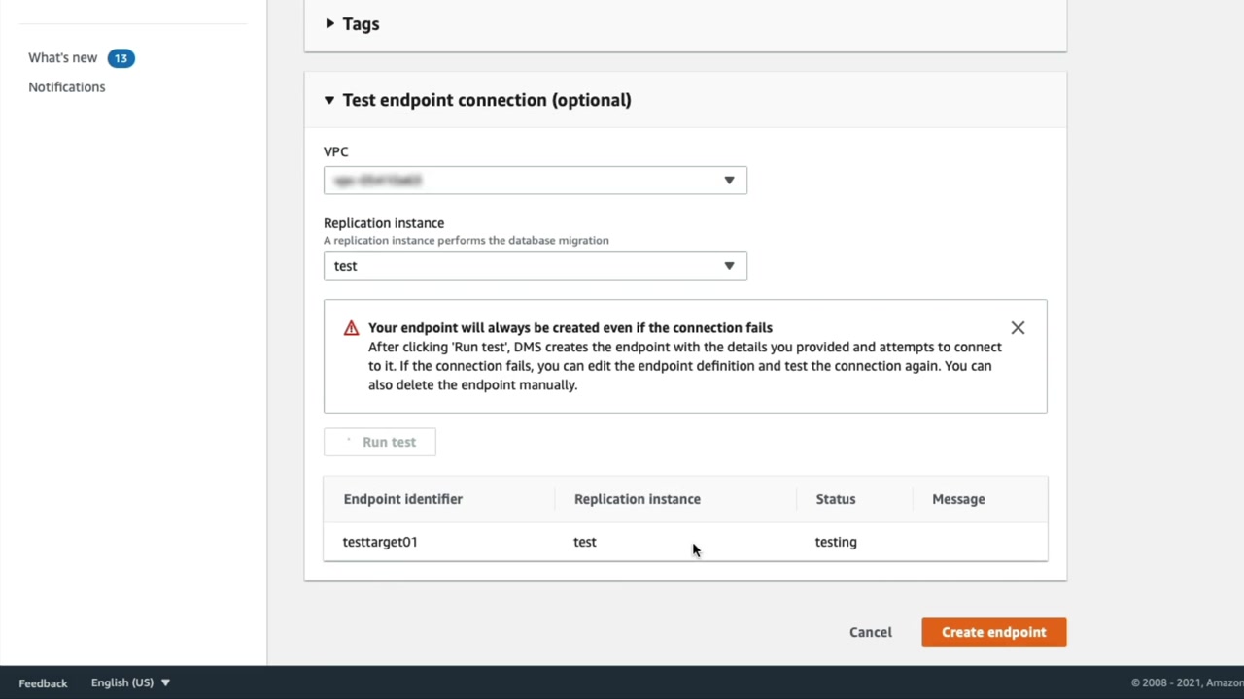
Task: Click the What's new count badge
Action: [x=121, y=58]
